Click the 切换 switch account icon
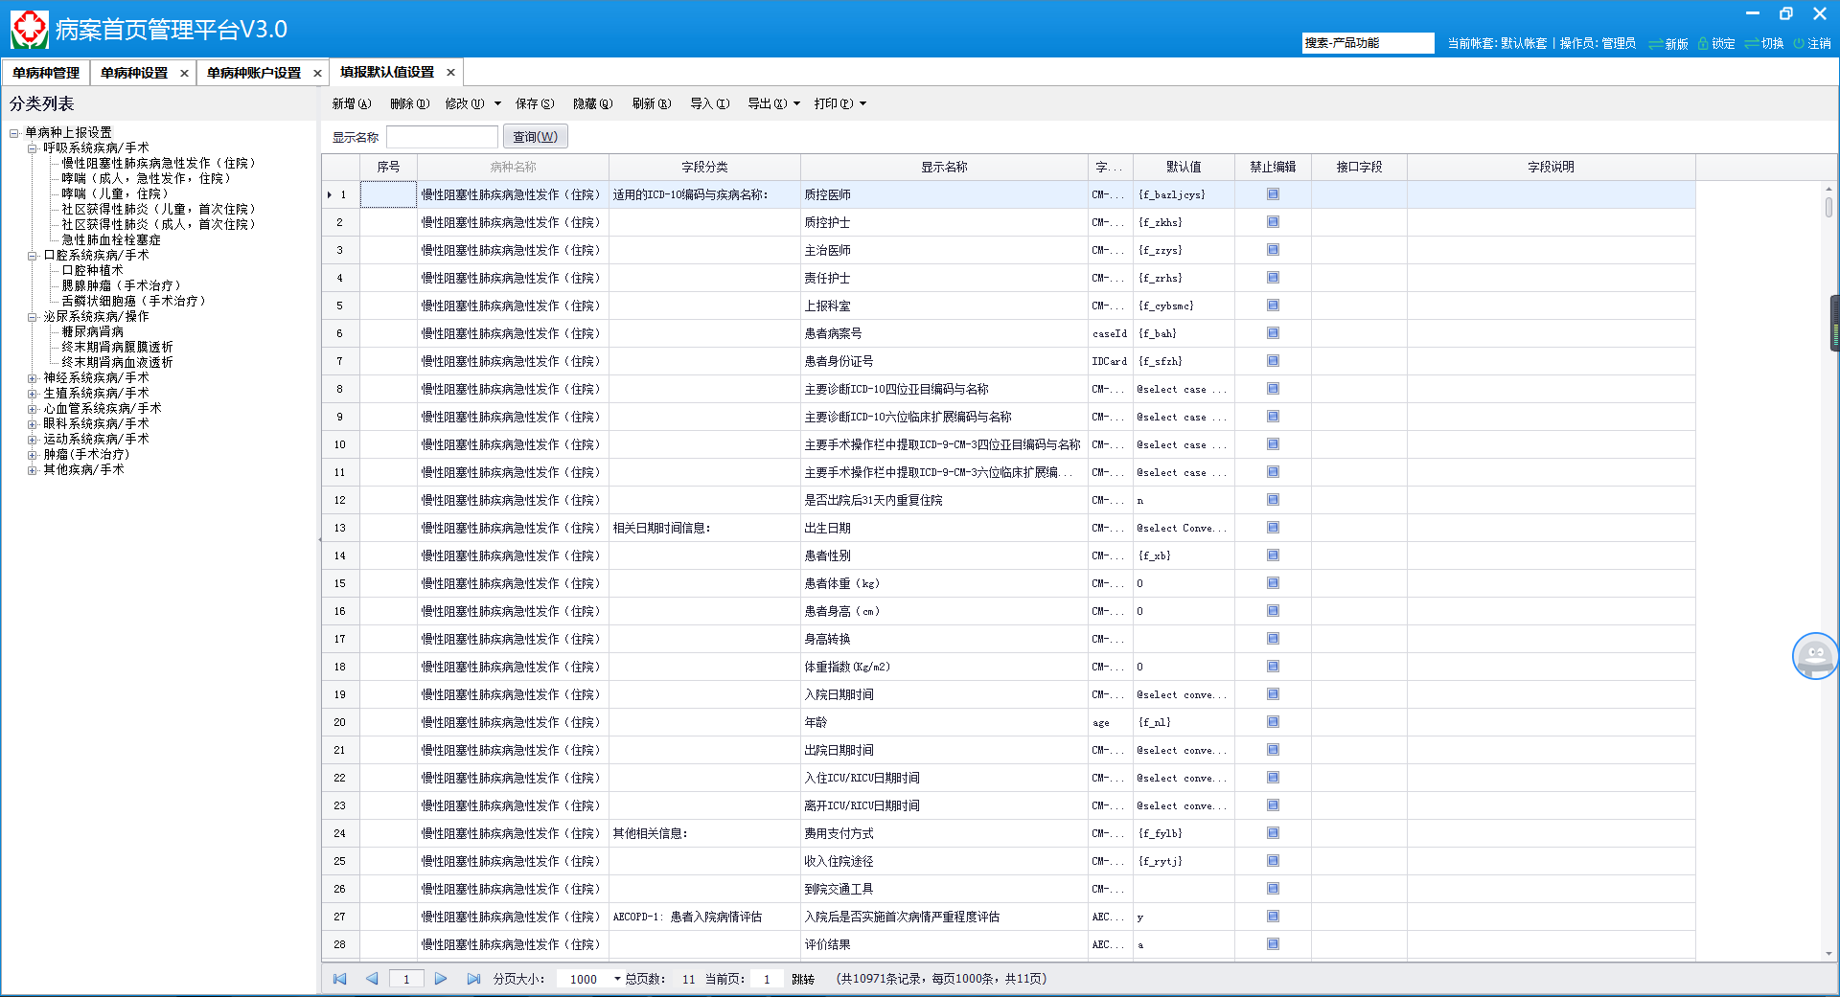The width and height of the screenshot is (1840, 997). coord(1752,44)
